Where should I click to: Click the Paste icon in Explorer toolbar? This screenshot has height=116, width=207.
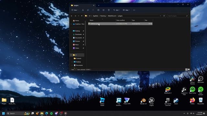click(93, 10)
